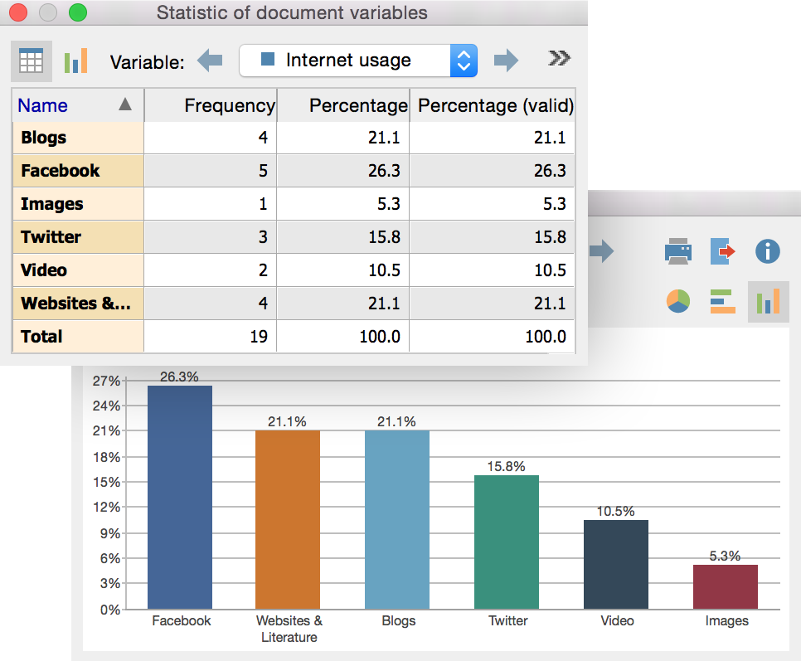
Task: Click Twitter percentage value 15.8
Action: pyautogui.click(x=384, y=237)
